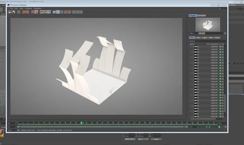Open the Object (Rel) dropdown
This screenshot has height=145, width=244.
[x=130, y=139]
